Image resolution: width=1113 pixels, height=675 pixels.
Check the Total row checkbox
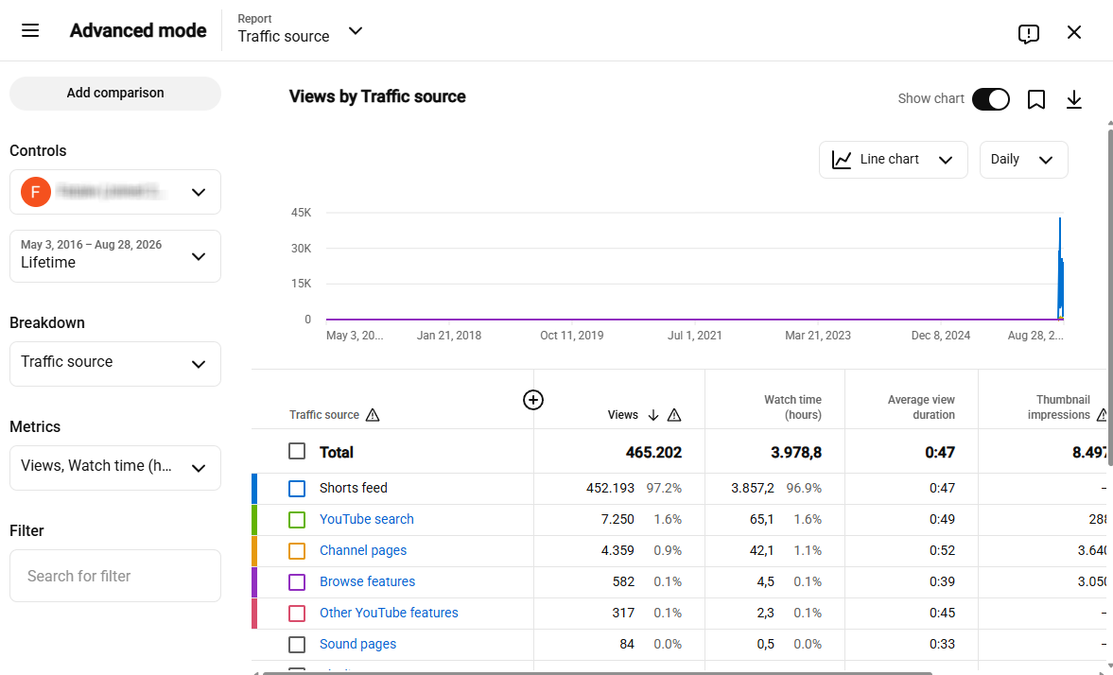click(x=297, y=452)
